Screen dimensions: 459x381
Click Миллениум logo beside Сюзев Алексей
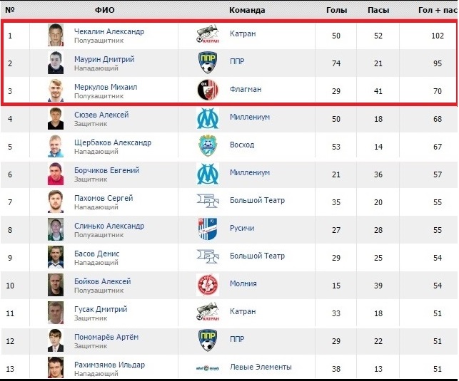click(x=208, y=118)
